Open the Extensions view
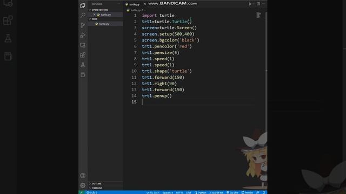The image size is (346, 194). pyautogui.click(x=83, y=55)
